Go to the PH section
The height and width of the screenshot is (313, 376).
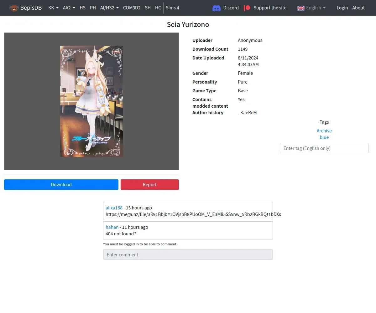click(x=93, y=8)
